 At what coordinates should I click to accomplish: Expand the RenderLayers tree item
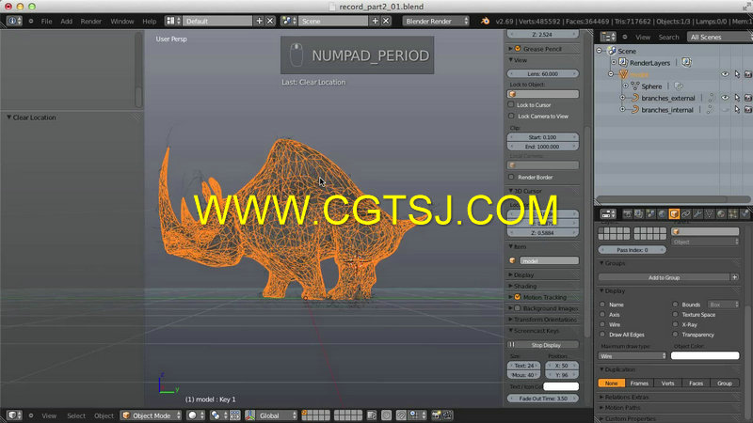point(614,62)
